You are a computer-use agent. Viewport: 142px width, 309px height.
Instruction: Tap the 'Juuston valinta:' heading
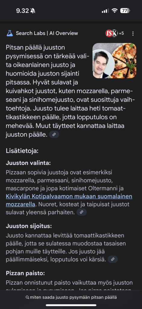coord(28,163)
